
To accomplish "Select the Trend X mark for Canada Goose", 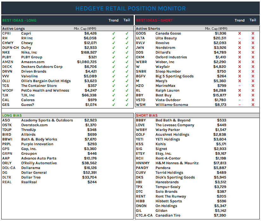I will (x=239, y=33).
